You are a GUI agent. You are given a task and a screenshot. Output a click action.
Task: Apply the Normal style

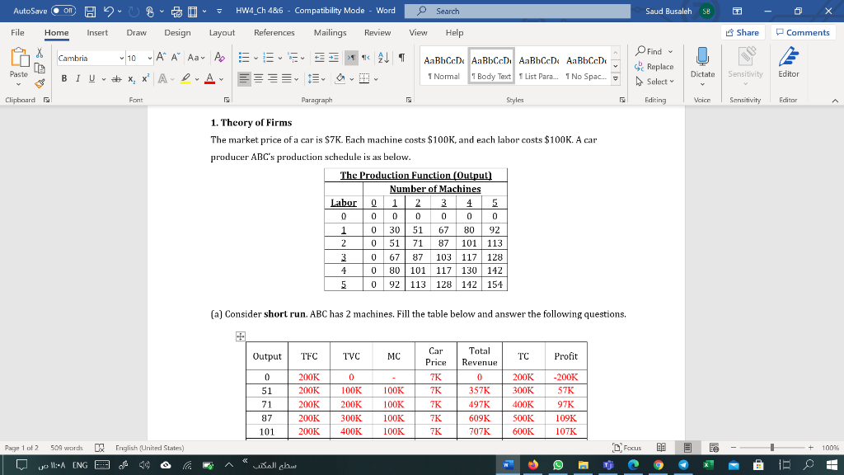click(x=444, y=66)
